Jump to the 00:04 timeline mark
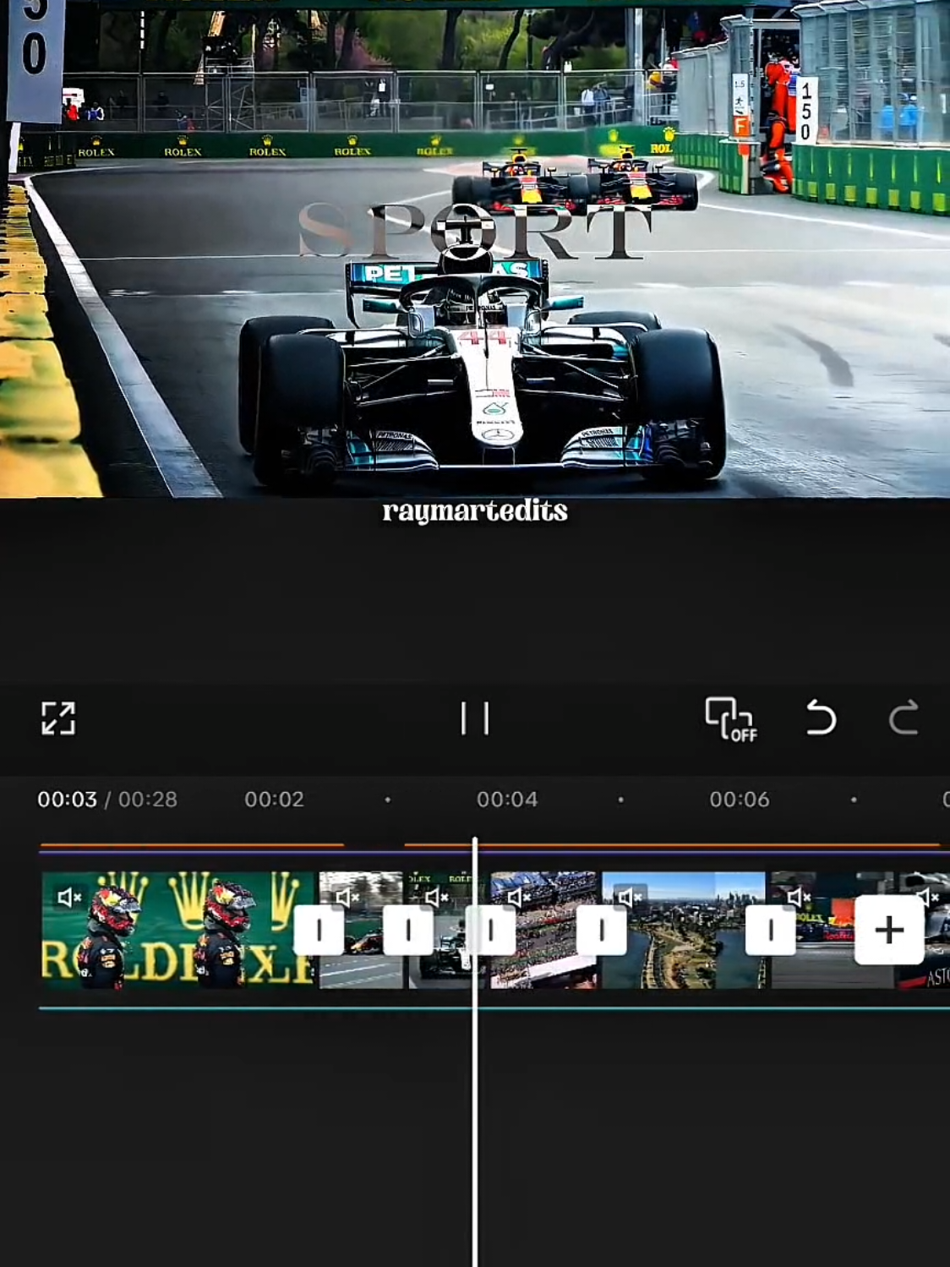This screenshot has height=1267, width=950. tap(507, 800)
